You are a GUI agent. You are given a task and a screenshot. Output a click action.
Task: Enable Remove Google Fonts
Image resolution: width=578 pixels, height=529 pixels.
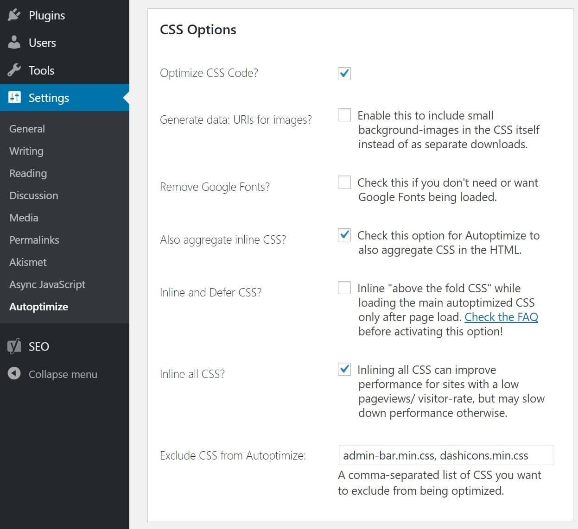click(344, 182)
